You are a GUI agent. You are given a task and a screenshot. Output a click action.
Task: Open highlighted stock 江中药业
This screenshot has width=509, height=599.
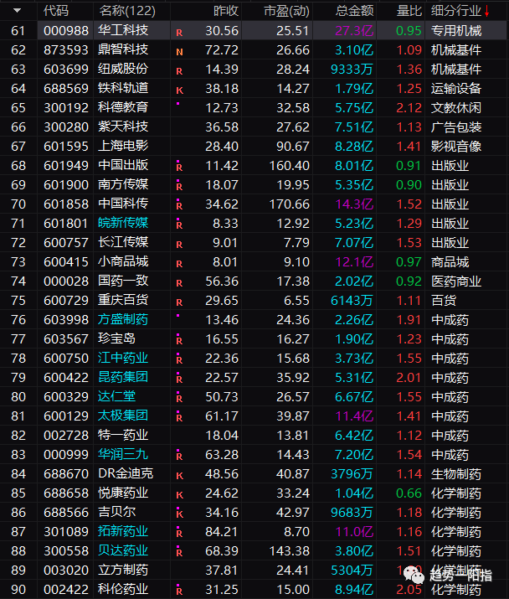click(x=123, y=358)
